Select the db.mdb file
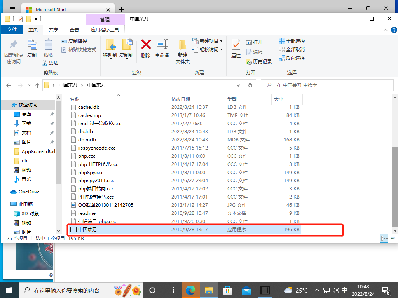The height and width of the screenshot is (298, 398). click(x=185, y=140)
